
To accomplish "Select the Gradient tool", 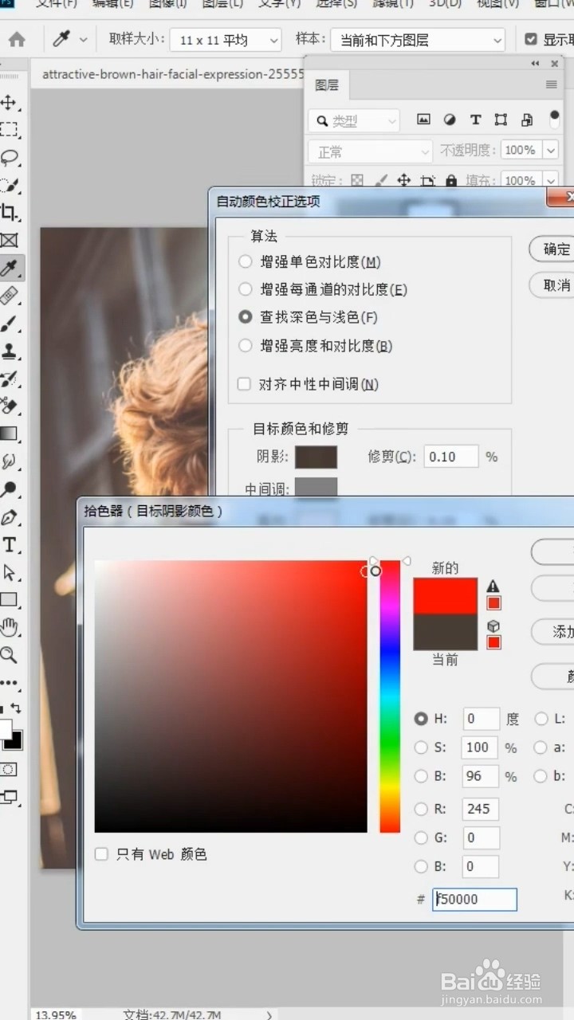I will 10,433.
